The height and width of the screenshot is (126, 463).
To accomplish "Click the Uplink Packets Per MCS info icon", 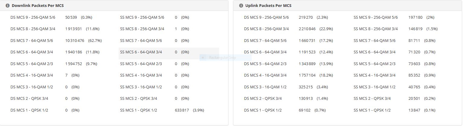I will click(x=241, y=6).
